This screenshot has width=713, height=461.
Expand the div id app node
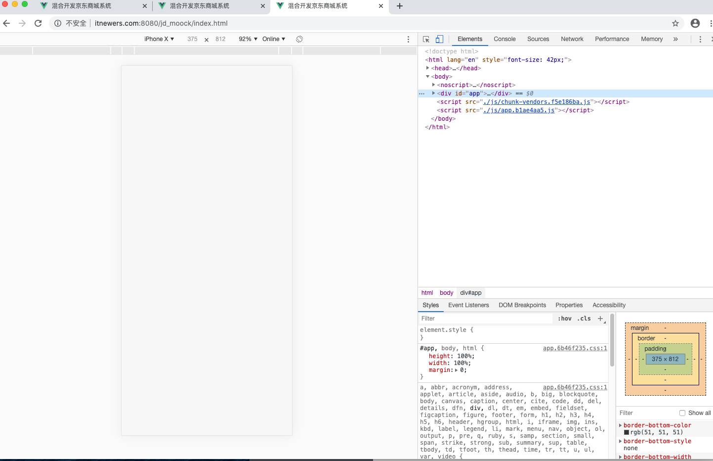[434, 93]
